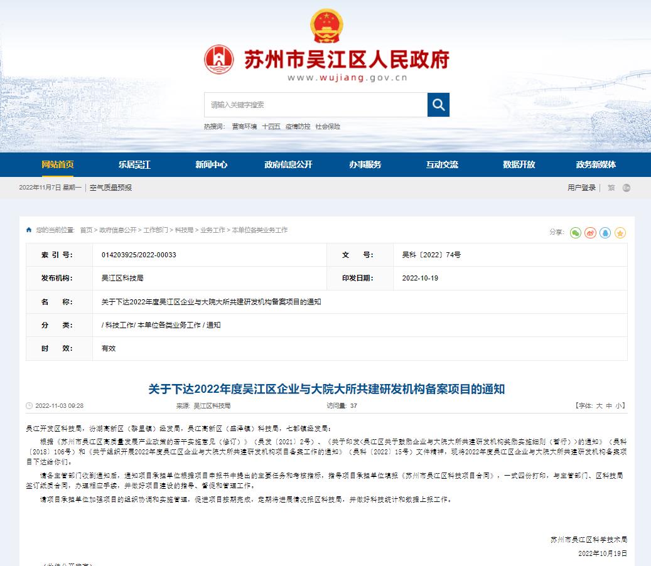Set font size to small (小)
This screenshot has width=651, height=566.
619,406
